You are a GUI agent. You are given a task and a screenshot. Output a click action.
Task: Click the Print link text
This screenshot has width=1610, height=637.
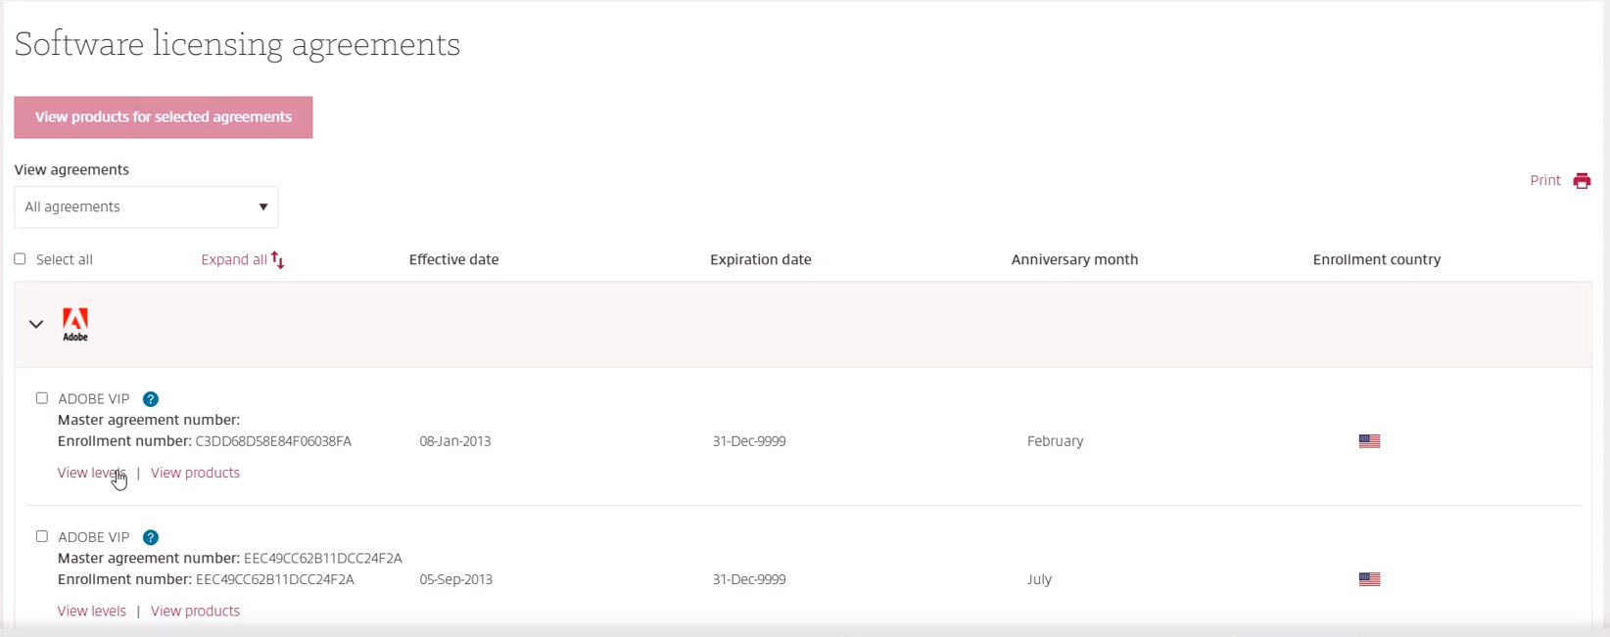(x=1544, y=181)
